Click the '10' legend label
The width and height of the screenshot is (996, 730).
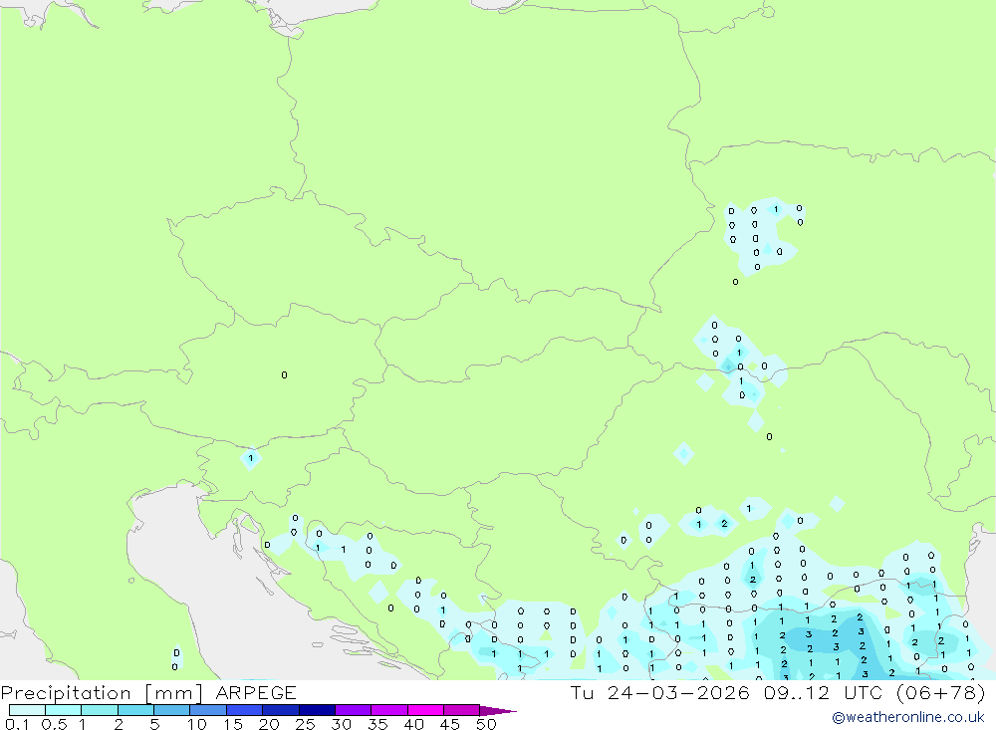[197, 724]
